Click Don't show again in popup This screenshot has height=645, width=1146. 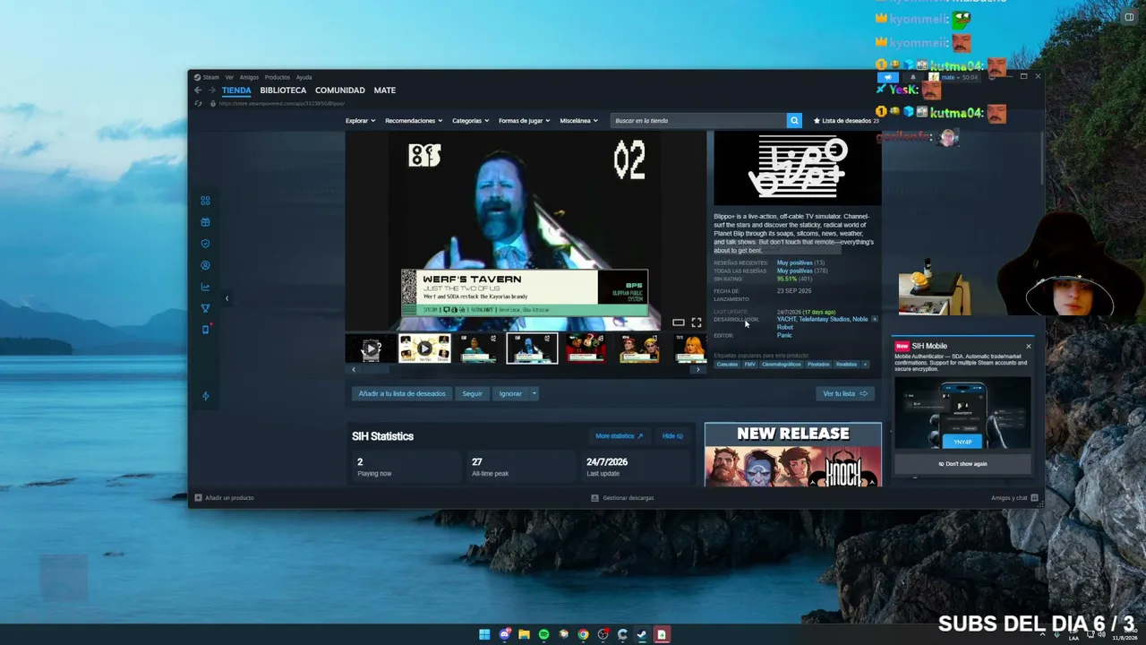[x=963, y=464]
